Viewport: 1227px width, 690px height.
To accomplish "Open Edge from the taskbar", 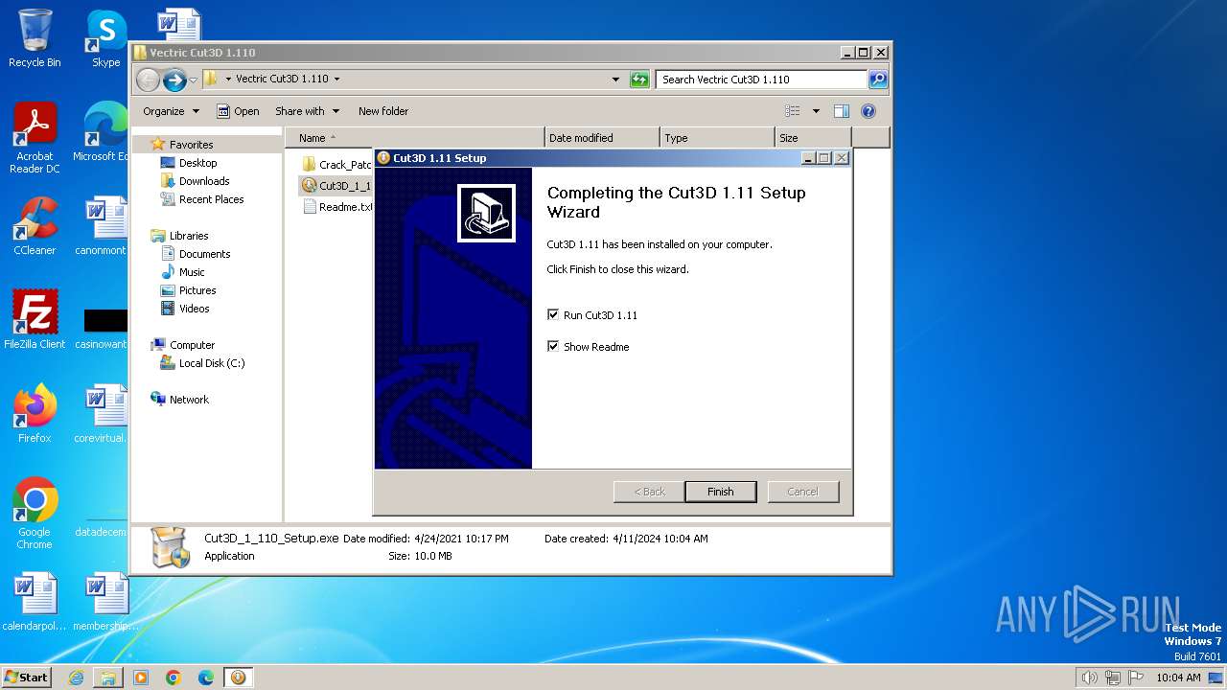I will point(206,678).
